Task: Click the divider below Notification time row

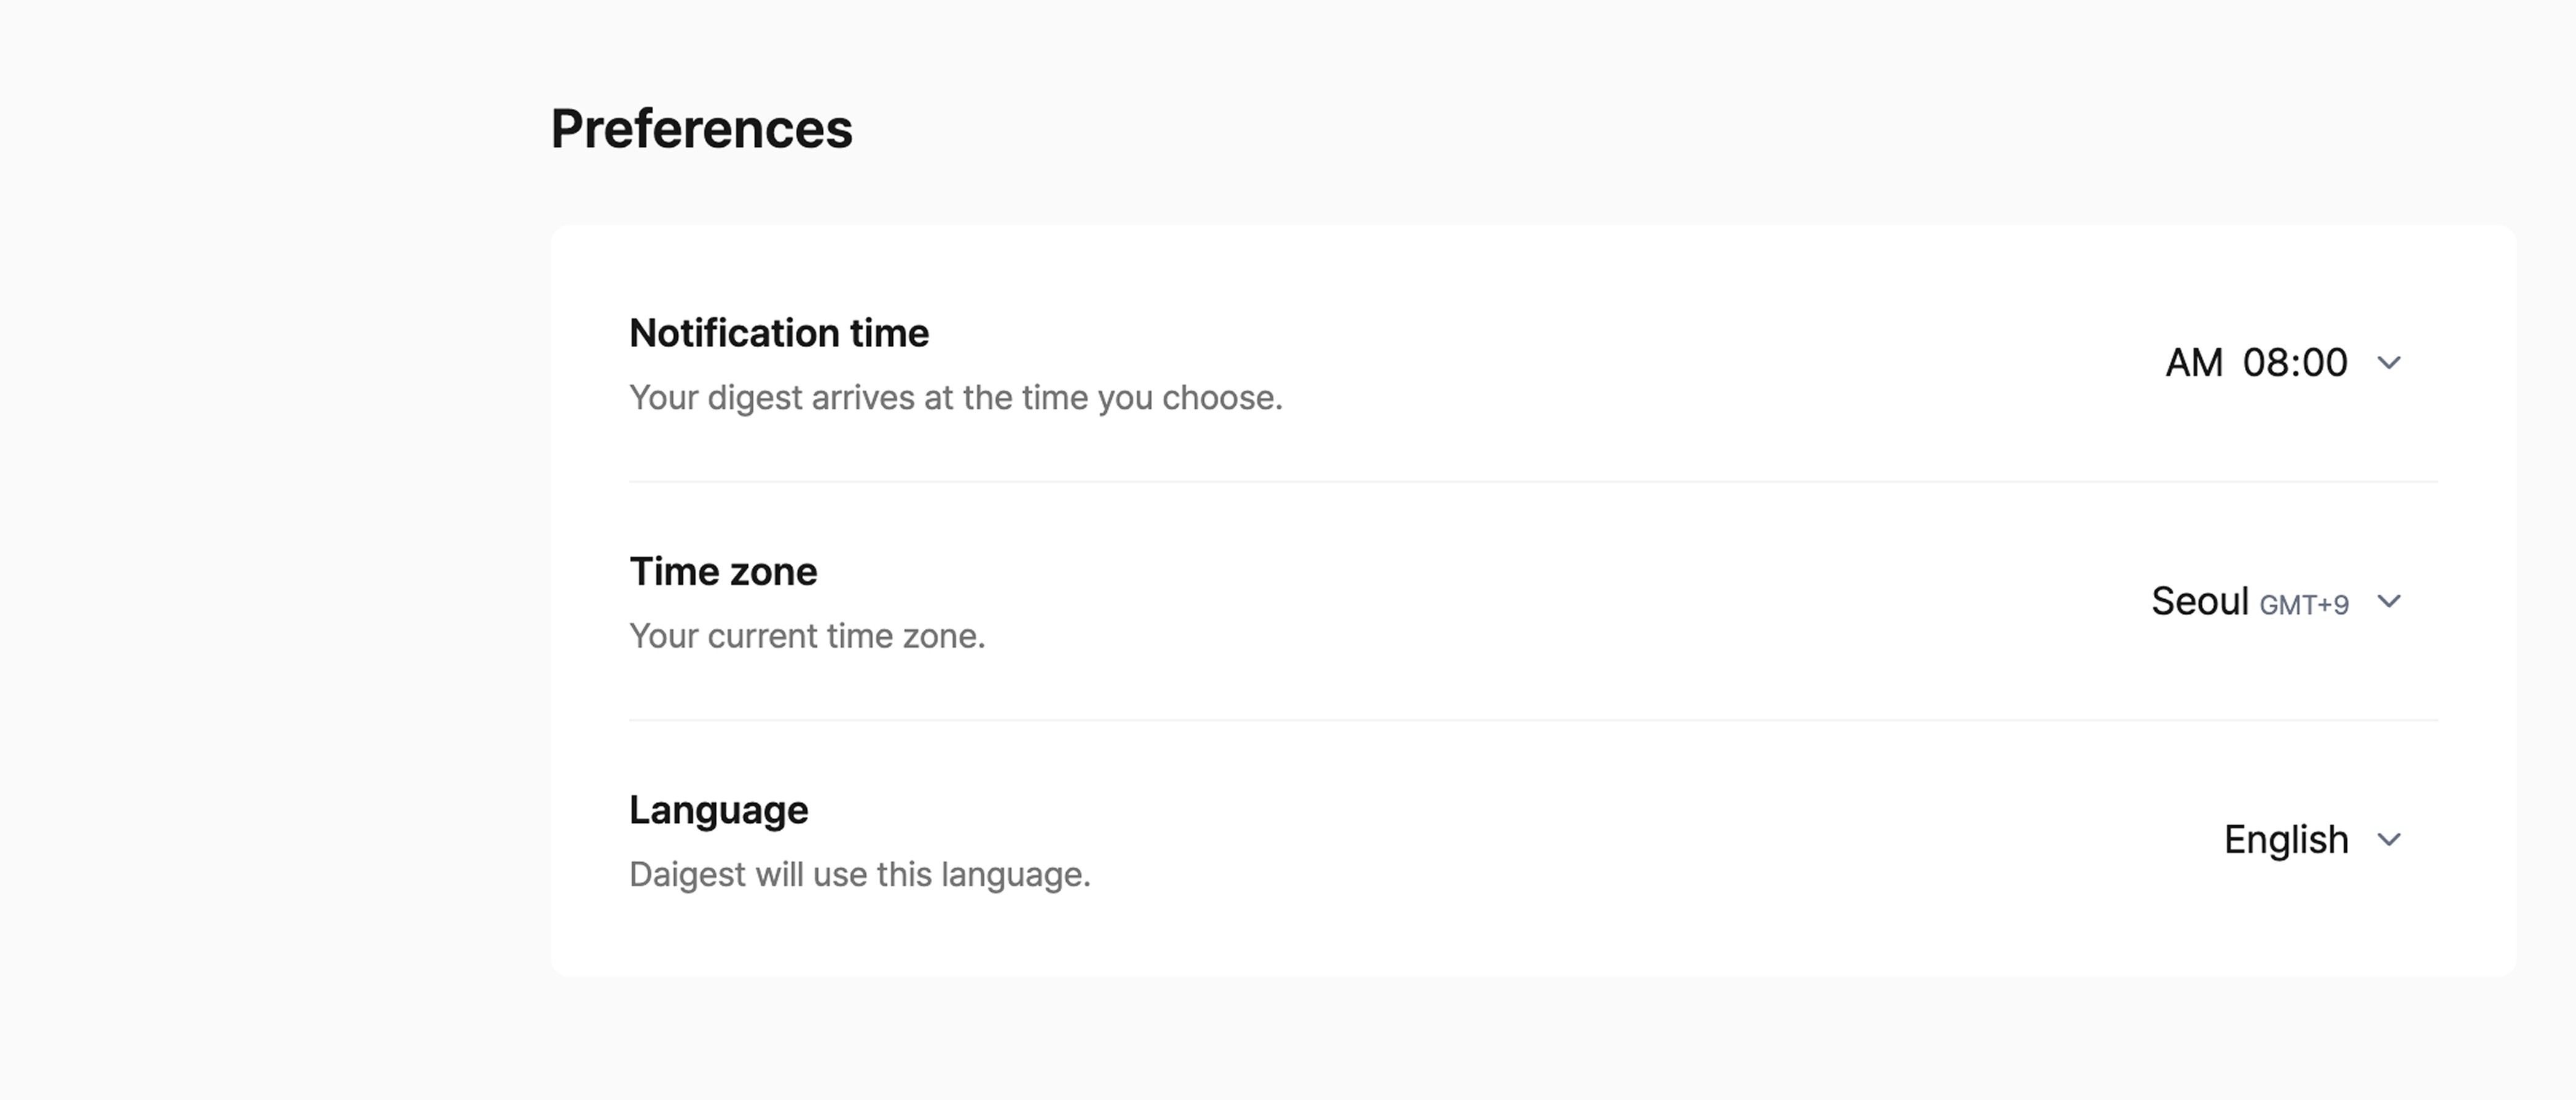Action: coord(1532,481)
